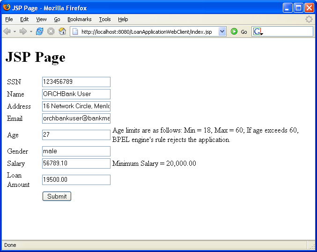This screenshot has width=317, height=252.
Task: Click the page icon in address bar
Action: (75, 31)
